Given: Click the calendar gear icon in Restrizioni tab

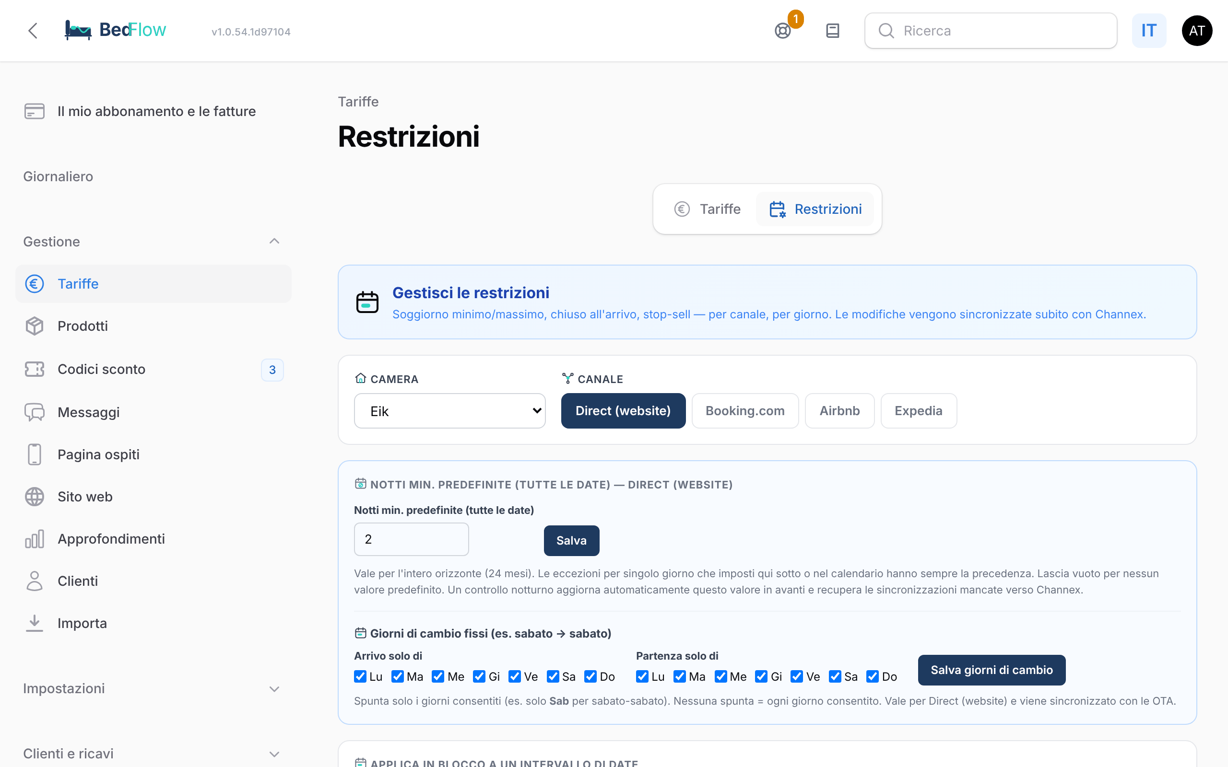Looking at the screenshot, I should [778, 209].
